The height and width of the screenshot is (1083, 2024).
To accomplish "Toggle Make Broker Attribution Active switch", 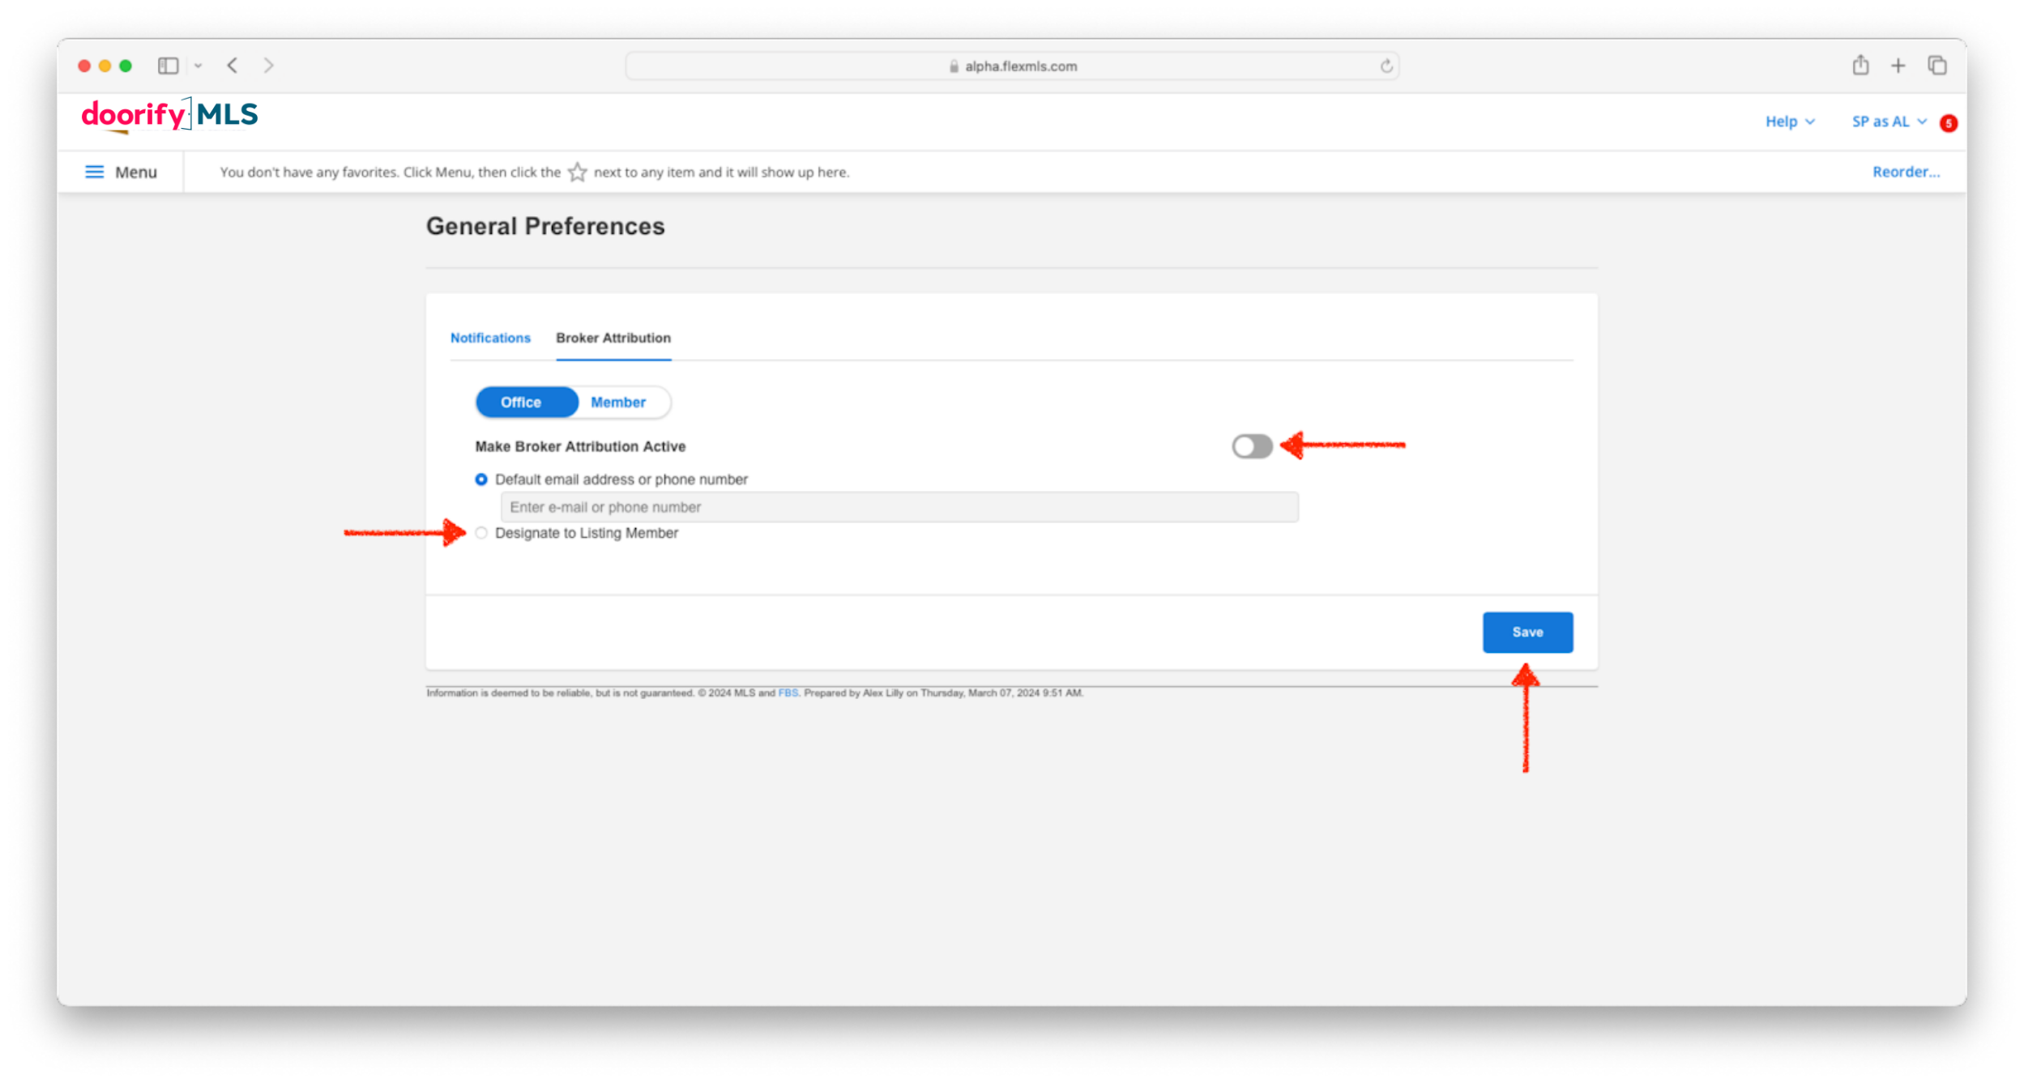I will (x=1252, y=446).
